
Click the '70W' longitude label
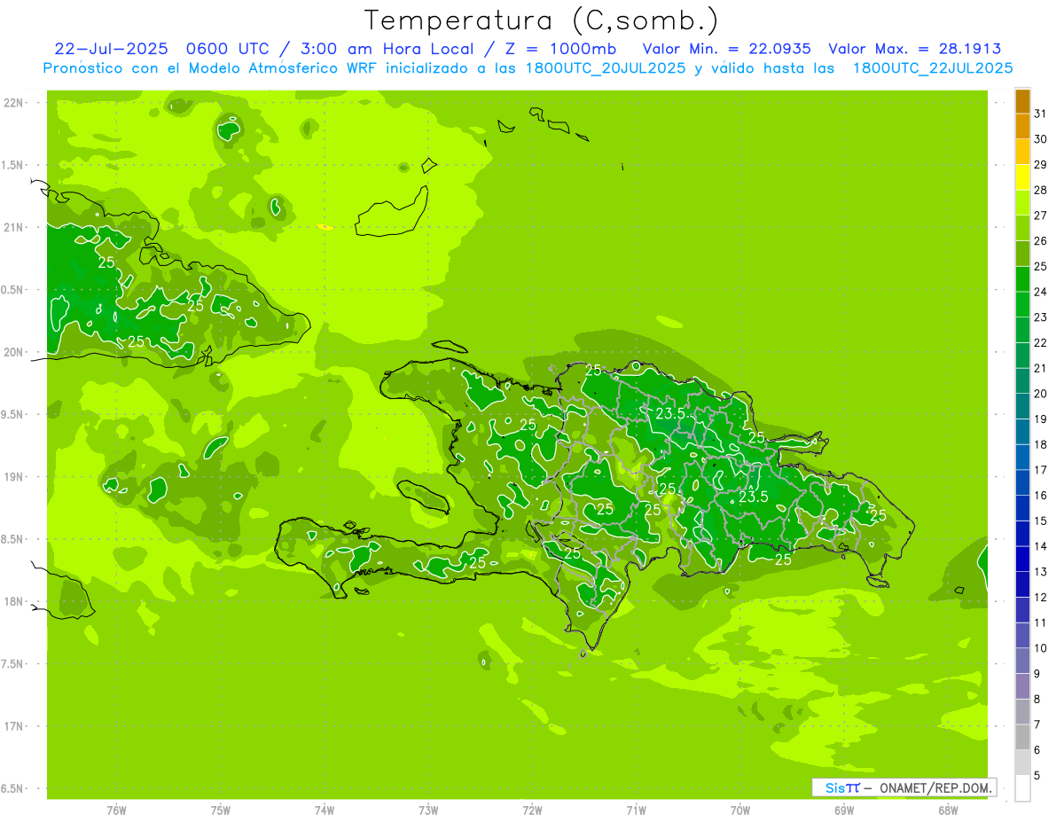740,810
